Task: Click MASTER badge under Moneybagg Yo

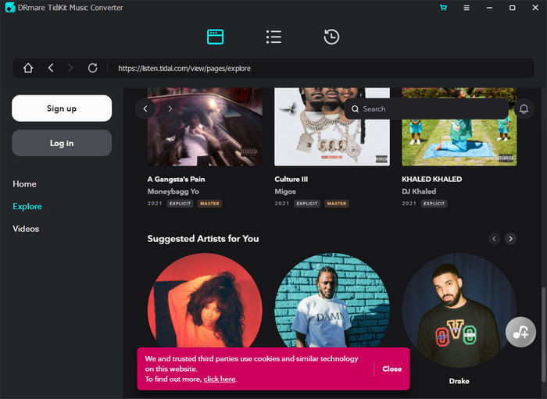Action: click(209, 204)
